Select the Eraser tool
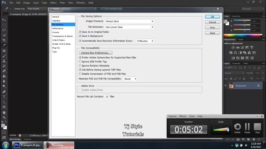The width and height of the screenshot is (266, 149). click(x=4, y=71)
